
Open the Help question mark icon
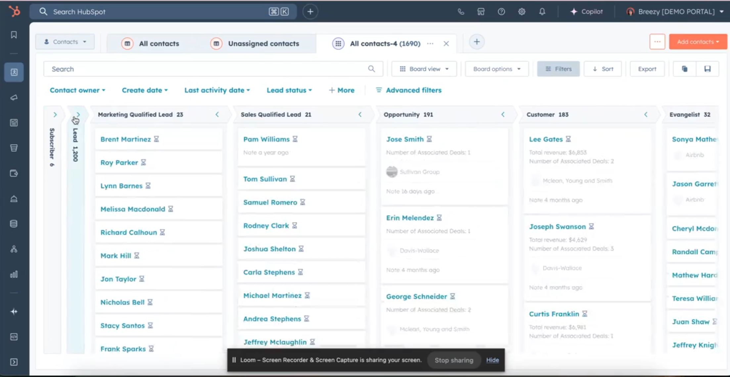(501, 12)
